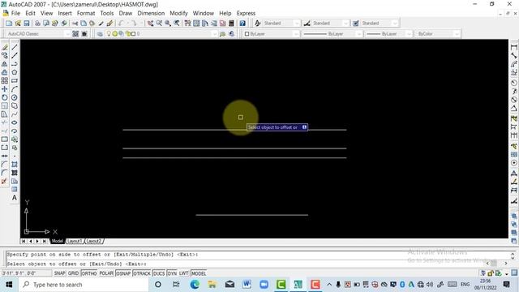This screenshot has height=292, width=519.
Task: Click the Match Properties brush icon
Action: (x=101, y=24)
